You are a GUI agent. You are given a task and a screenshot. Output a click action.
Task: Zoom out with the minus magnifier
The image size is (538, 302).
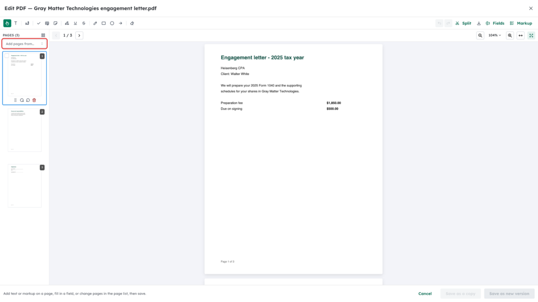point(480,35)
